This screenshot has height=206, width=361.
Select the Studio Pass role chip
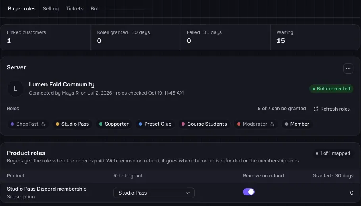72,124
